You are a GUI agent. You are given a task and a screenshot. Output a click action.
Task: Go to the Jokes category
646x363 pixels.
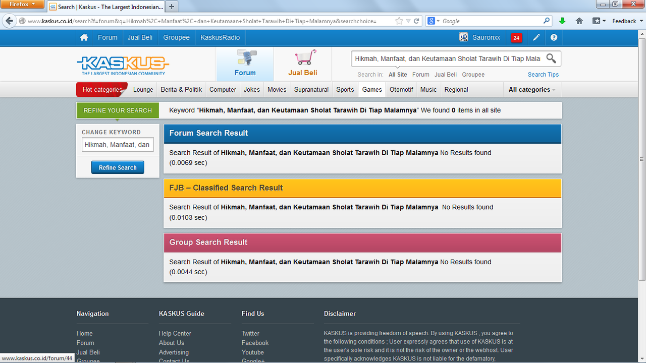[251, 90]
